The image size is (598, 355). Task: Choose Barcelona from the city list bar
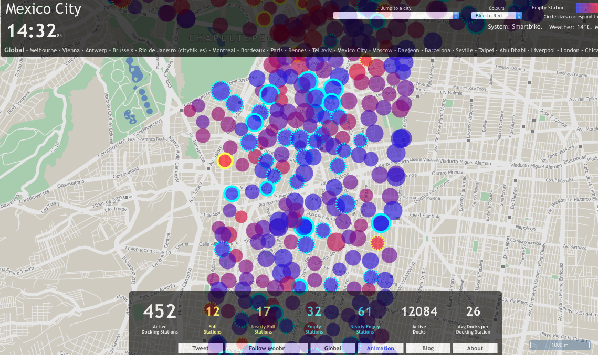click(x=437, y=50)
